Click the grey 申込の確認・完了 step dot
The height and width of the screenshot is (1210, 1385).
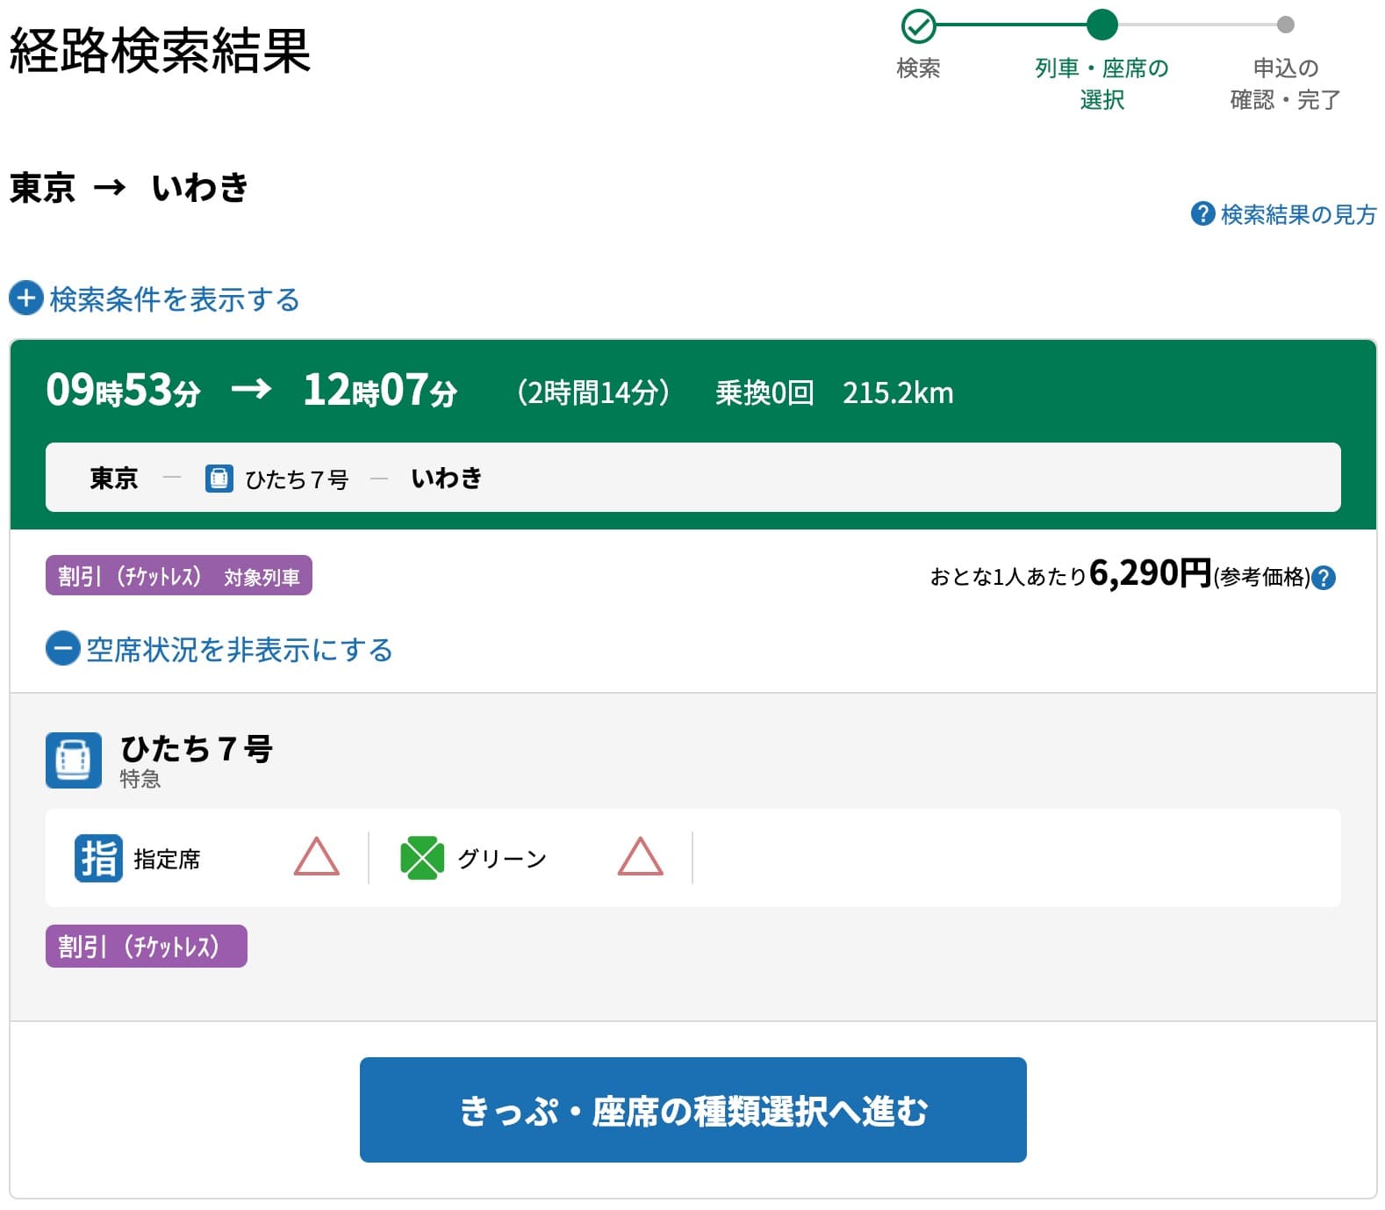[1285, 25]
